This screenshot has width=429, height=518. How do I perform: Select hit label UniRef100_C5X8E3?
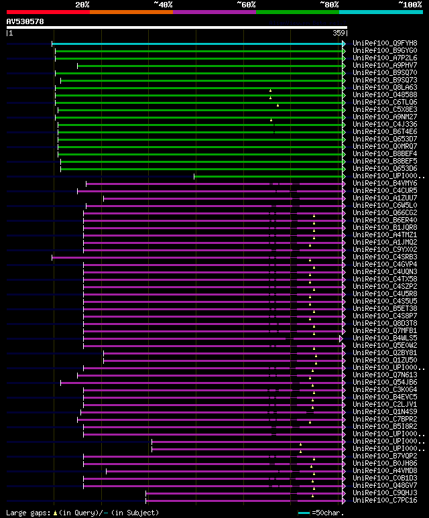385,110
